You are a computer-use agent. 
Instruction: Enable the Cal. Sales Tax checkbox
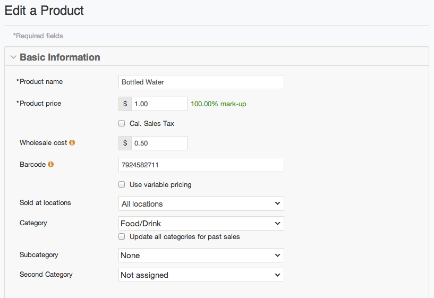coord(122,124)
